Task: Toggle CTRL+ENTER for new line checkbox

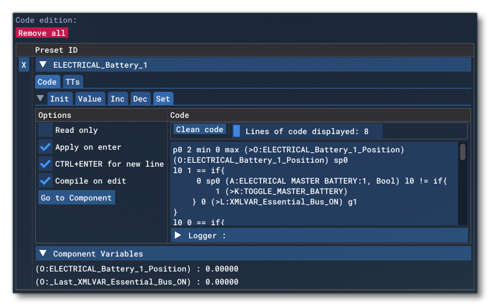Action: (45, 164)
